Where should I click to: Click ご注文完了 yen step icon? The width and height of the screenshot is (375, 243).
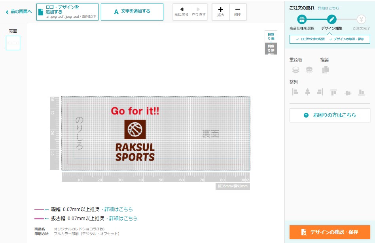(361, 19)
